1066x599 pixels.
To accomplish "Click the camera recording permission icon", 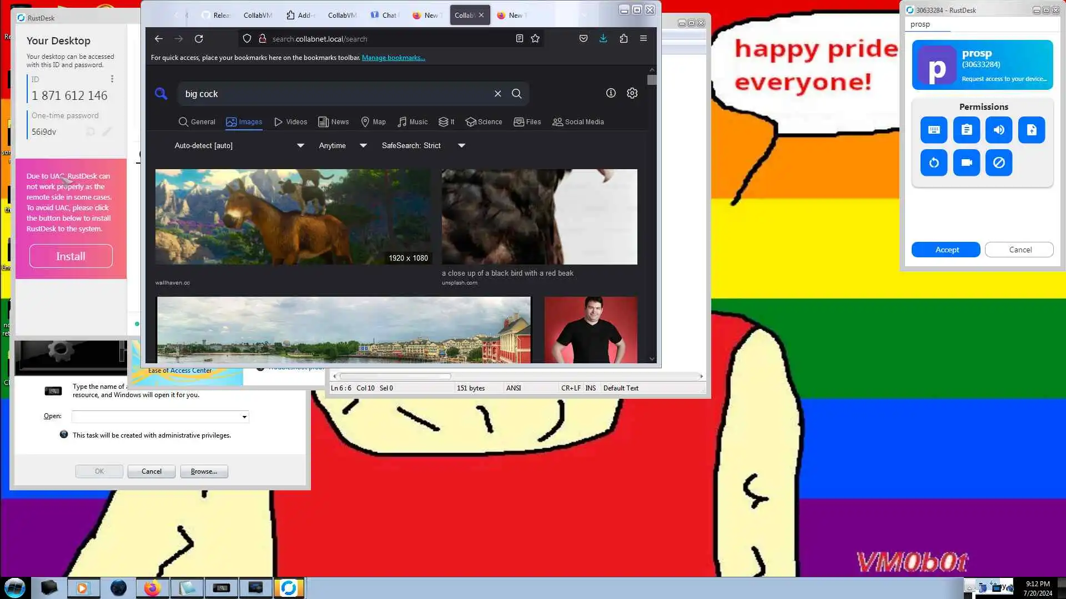I will click(x=967, y=163).
